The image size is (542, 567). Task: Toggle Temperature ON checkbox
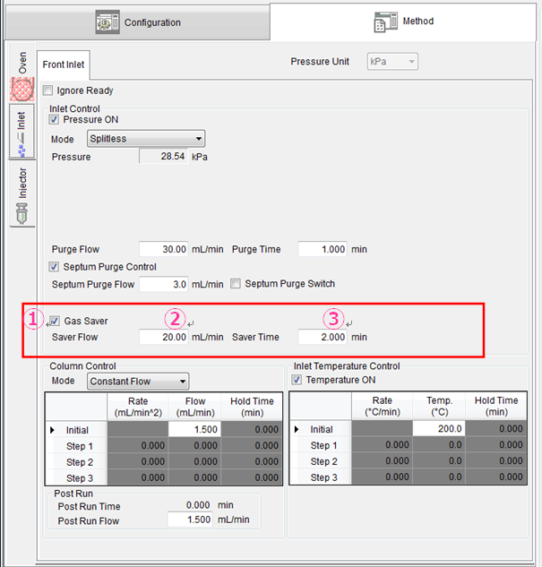(x=298, y=380)
